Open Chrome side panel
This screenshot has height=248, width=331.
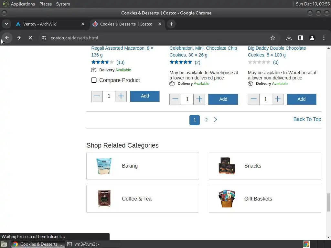pos(301,38)
